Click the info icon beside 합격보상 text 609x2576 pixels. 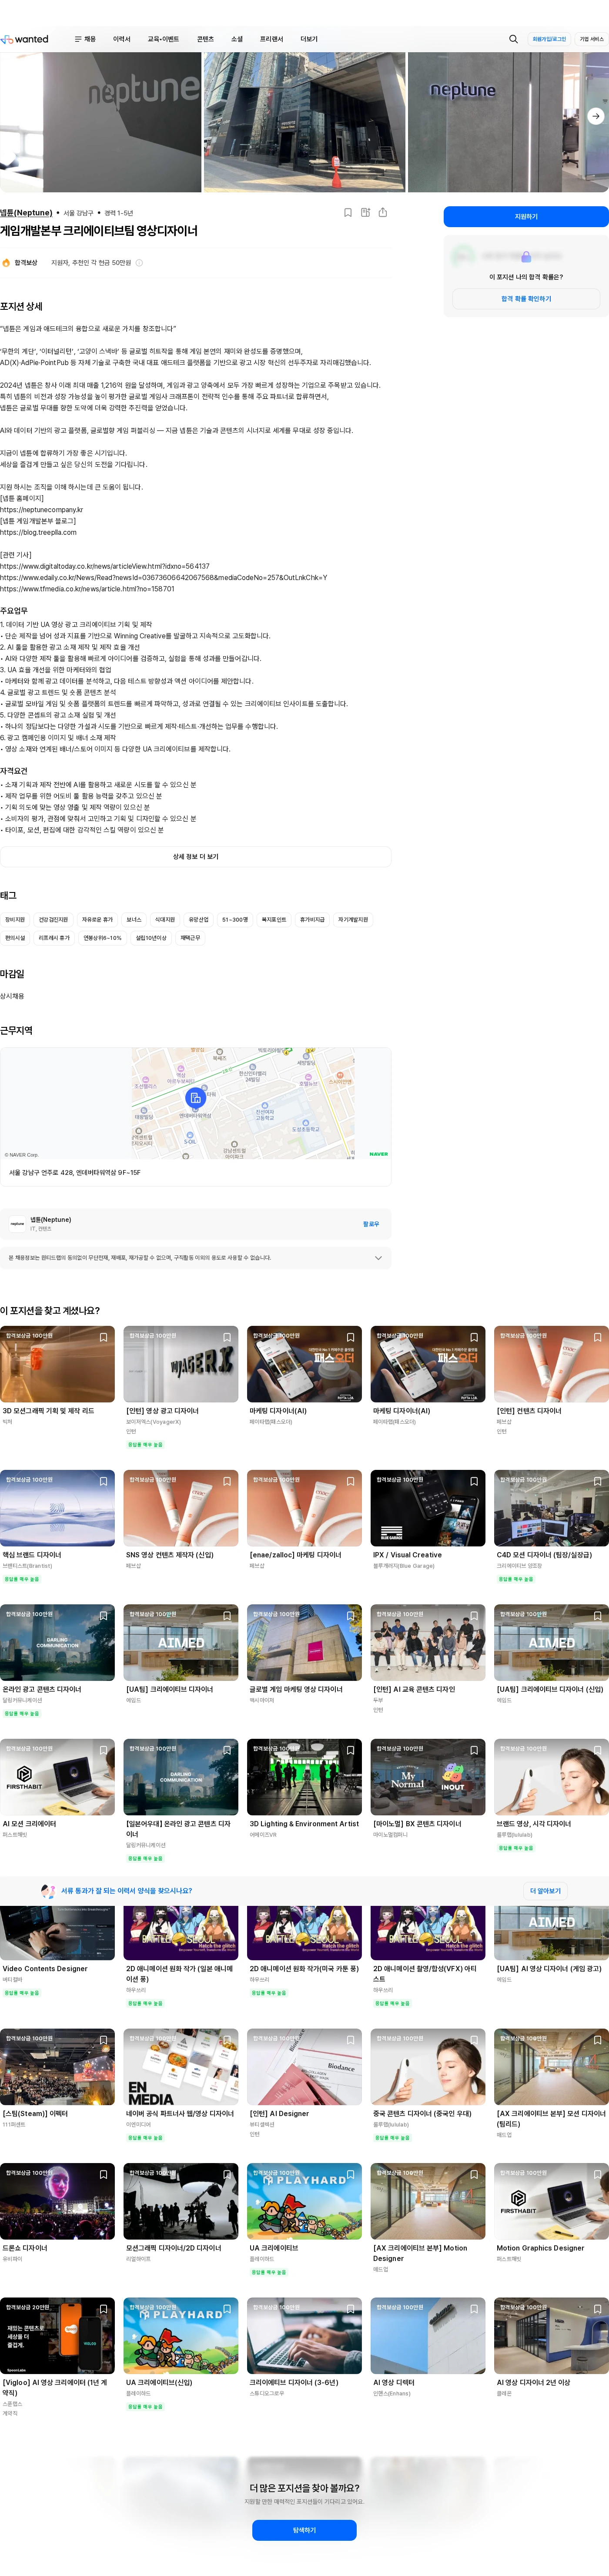click(x=139, y=263)
